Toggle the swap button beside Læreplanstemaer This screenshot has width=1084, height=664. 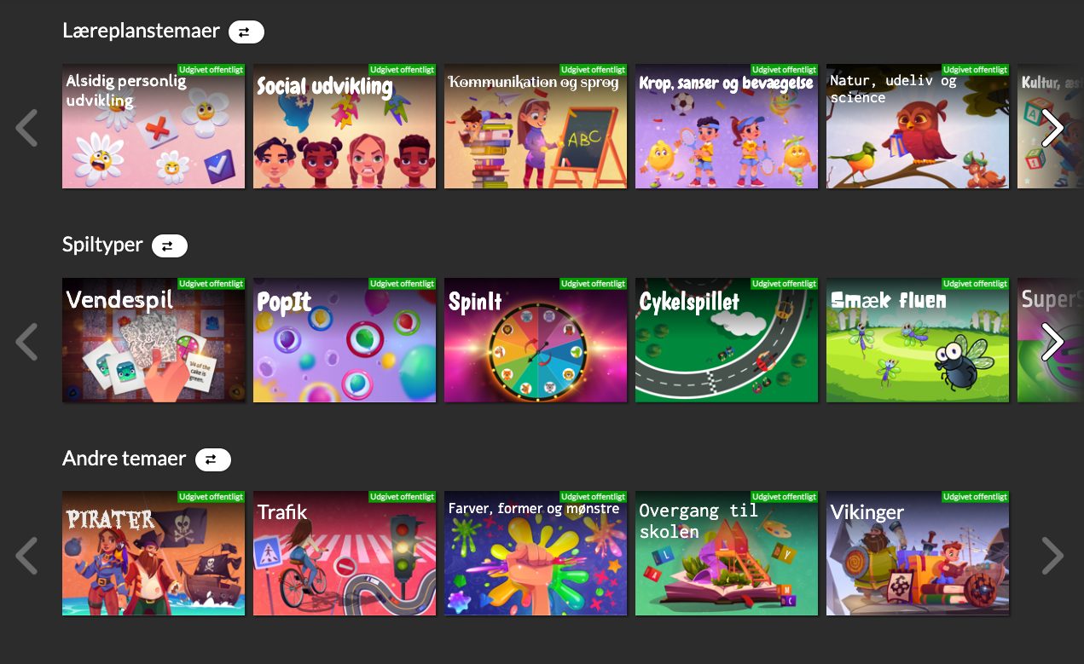click(x=246, y=32)
